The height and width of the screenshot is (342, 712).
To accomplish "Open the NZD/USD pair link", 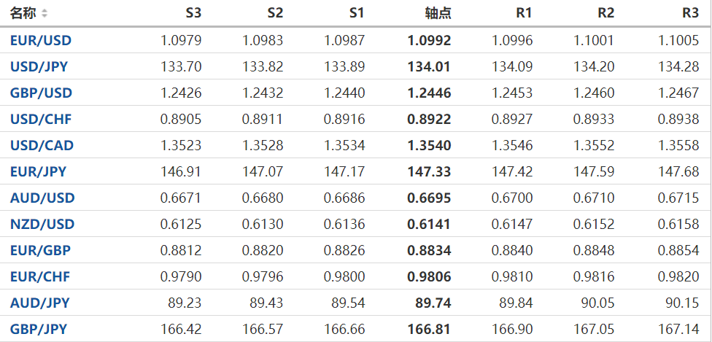I will click(42, 225).
